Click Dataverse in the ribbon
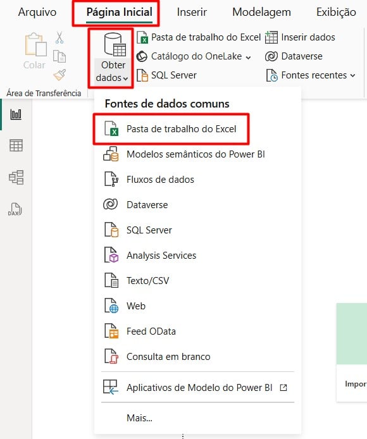Image resolution: width=367 pixels, height=439 pixels. (x=294, y=56)
